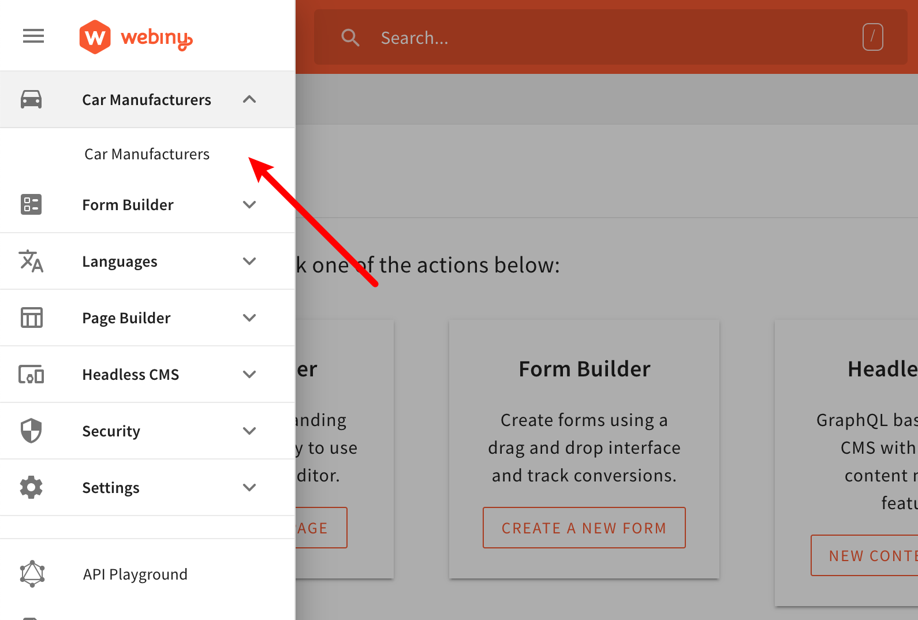Screen dimensions: 918x620
Task: Click the hamburger menu icon
Action: coord(33,36)
